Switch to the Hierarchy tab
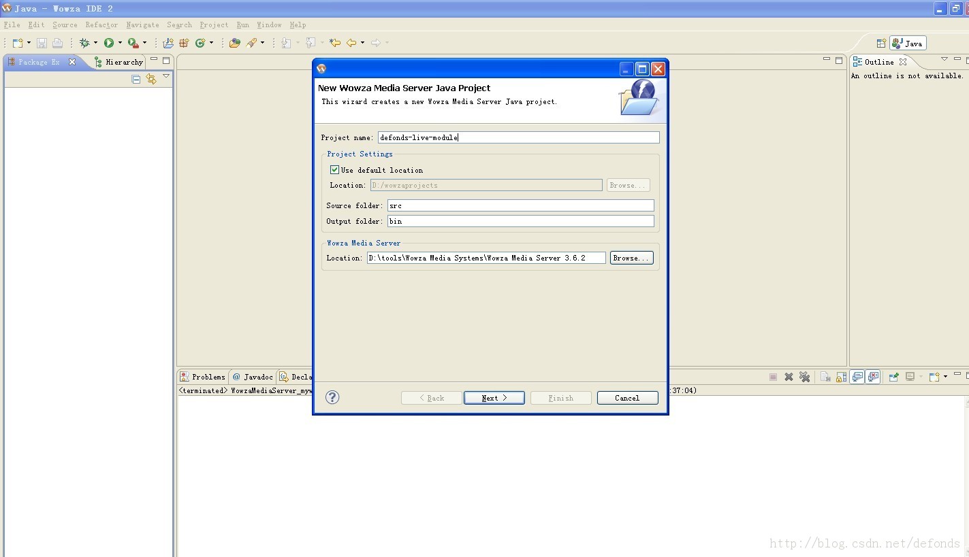Image resolution: width=969 pixels, height=557 pixels. [x=119, y=62]
